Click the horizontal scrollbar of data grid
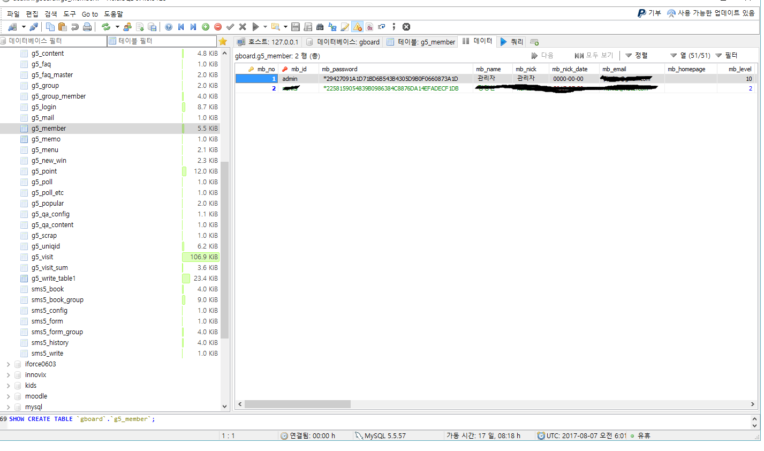The width and height of the screenshot is (764, 451). [x=298, y=404]
